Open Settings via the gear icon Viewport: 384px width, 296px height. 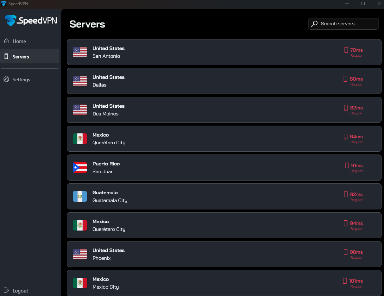tap(6, 80)
